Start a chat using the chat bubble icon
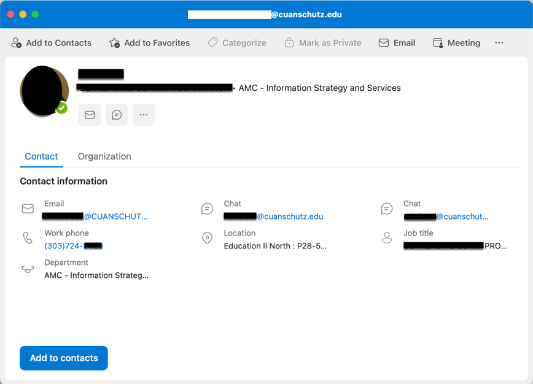Screen dimensions: 533x384 coord(117,115)
